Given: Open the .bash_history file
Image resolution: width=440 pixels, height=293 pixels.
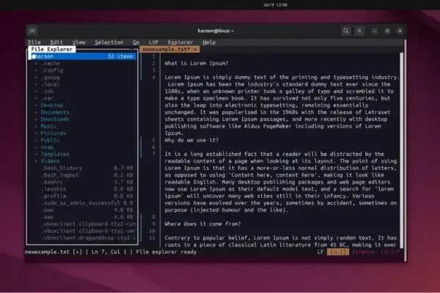Looking at the screenshot, I should pos(62,168).
